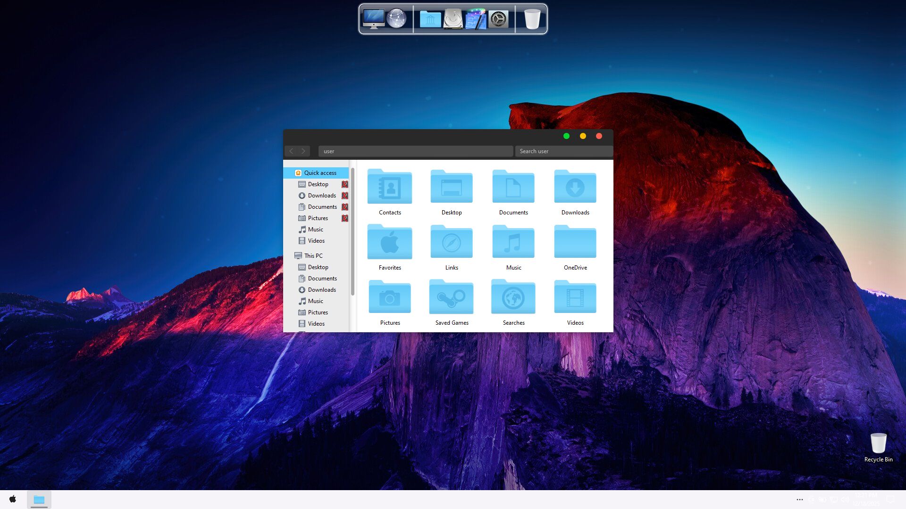This screenshot has height=509, width=906.
Task: Open the Favorites folder with Apple logo
Action: [x=390, y=243]
